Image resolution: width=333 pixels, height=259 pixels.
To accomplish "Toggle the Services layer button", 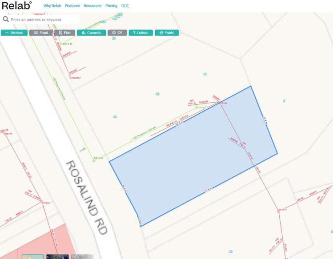I will [x=14, y=33].
